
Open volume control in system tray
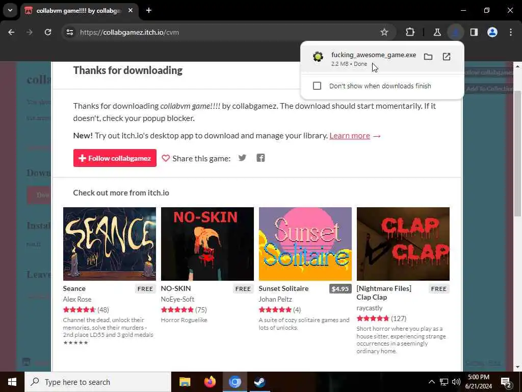pyautogui.click(x=456, y=382)
